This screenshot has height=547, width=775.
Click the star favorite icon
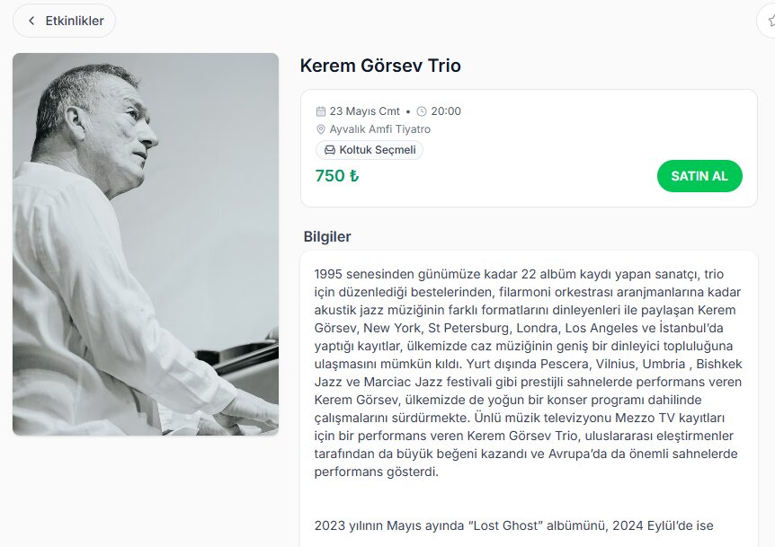(x=771, y=21)
